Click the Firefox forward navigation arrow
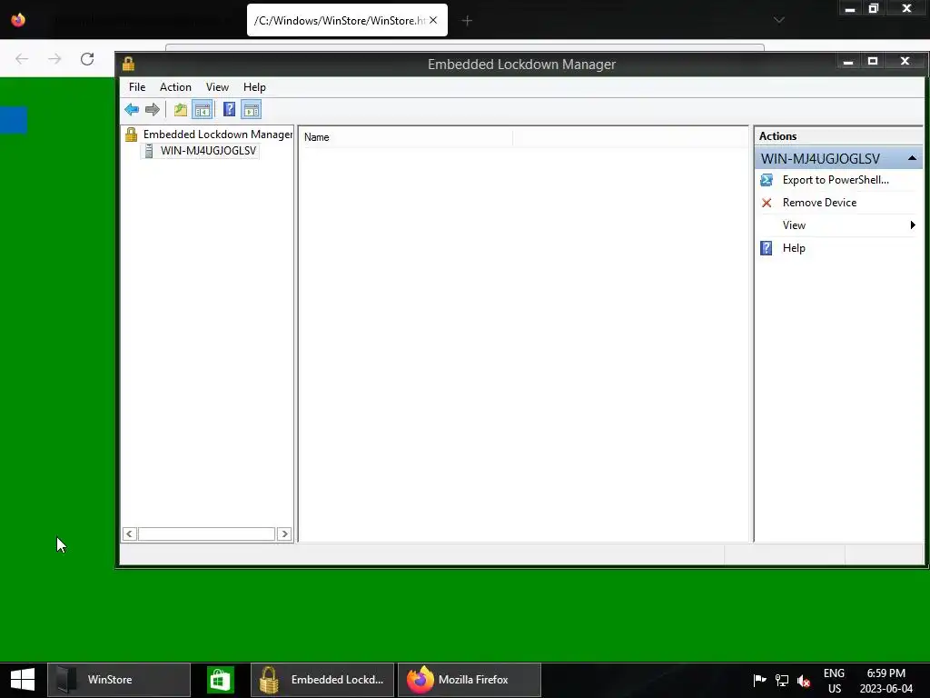This screenshot has height=698, width=930. click(x=54, y=59)
